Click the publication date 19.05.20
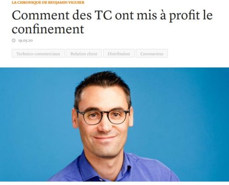Screen dimensions: 229x185 [x=25, y=40]
